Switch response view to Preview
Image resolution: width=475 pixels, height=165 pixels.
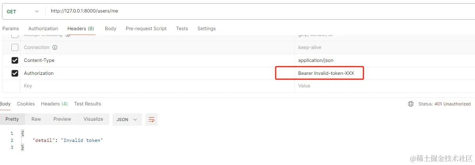(x=62, y=119)
